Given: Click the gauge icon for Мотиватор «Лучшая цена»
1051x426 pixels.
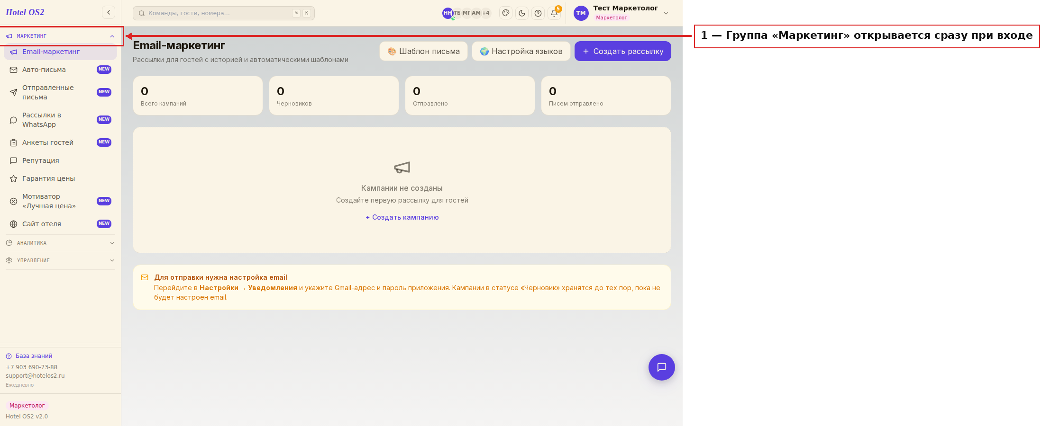Looking at the screenshot, I should 14,201.
